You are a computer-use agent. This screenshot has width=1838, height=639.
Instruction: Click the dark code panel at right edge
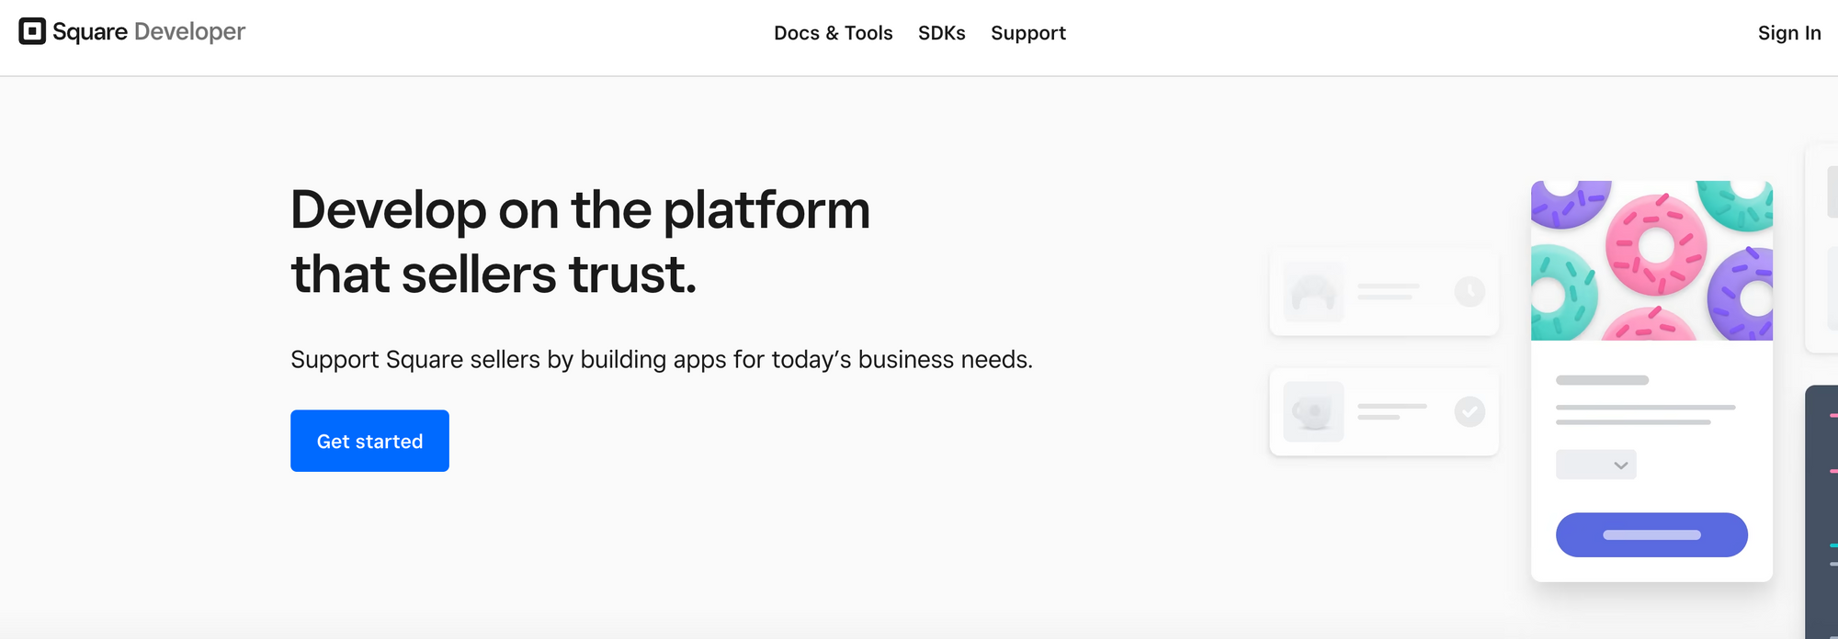1821,511
